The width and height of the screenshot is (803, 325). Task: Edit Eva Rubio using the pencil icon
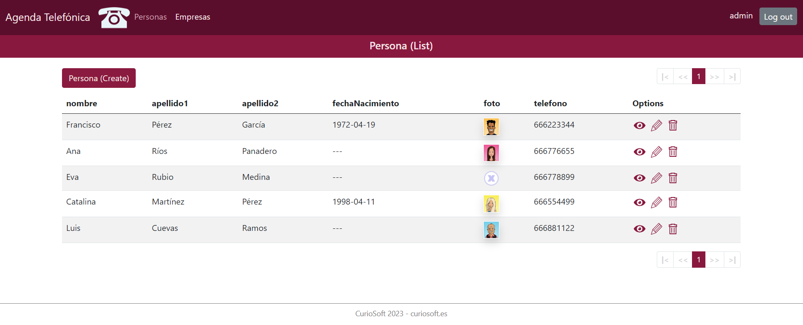point(656,178)
